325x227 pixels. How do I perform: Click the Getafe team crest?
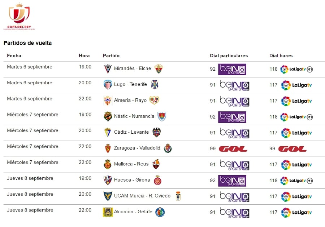[160, 212]
